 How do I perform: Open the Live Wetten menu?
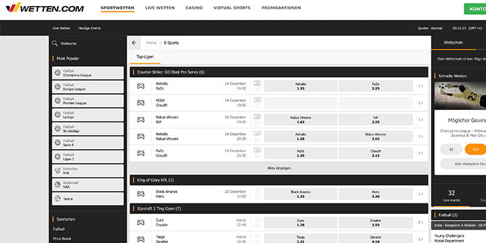[160, 8]
